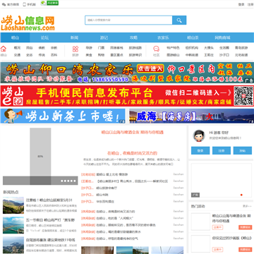Click the 崂山信息网 site logo

tap(28, 23)
